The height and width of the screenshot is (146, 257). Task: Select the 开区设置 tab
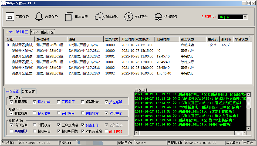13,91
